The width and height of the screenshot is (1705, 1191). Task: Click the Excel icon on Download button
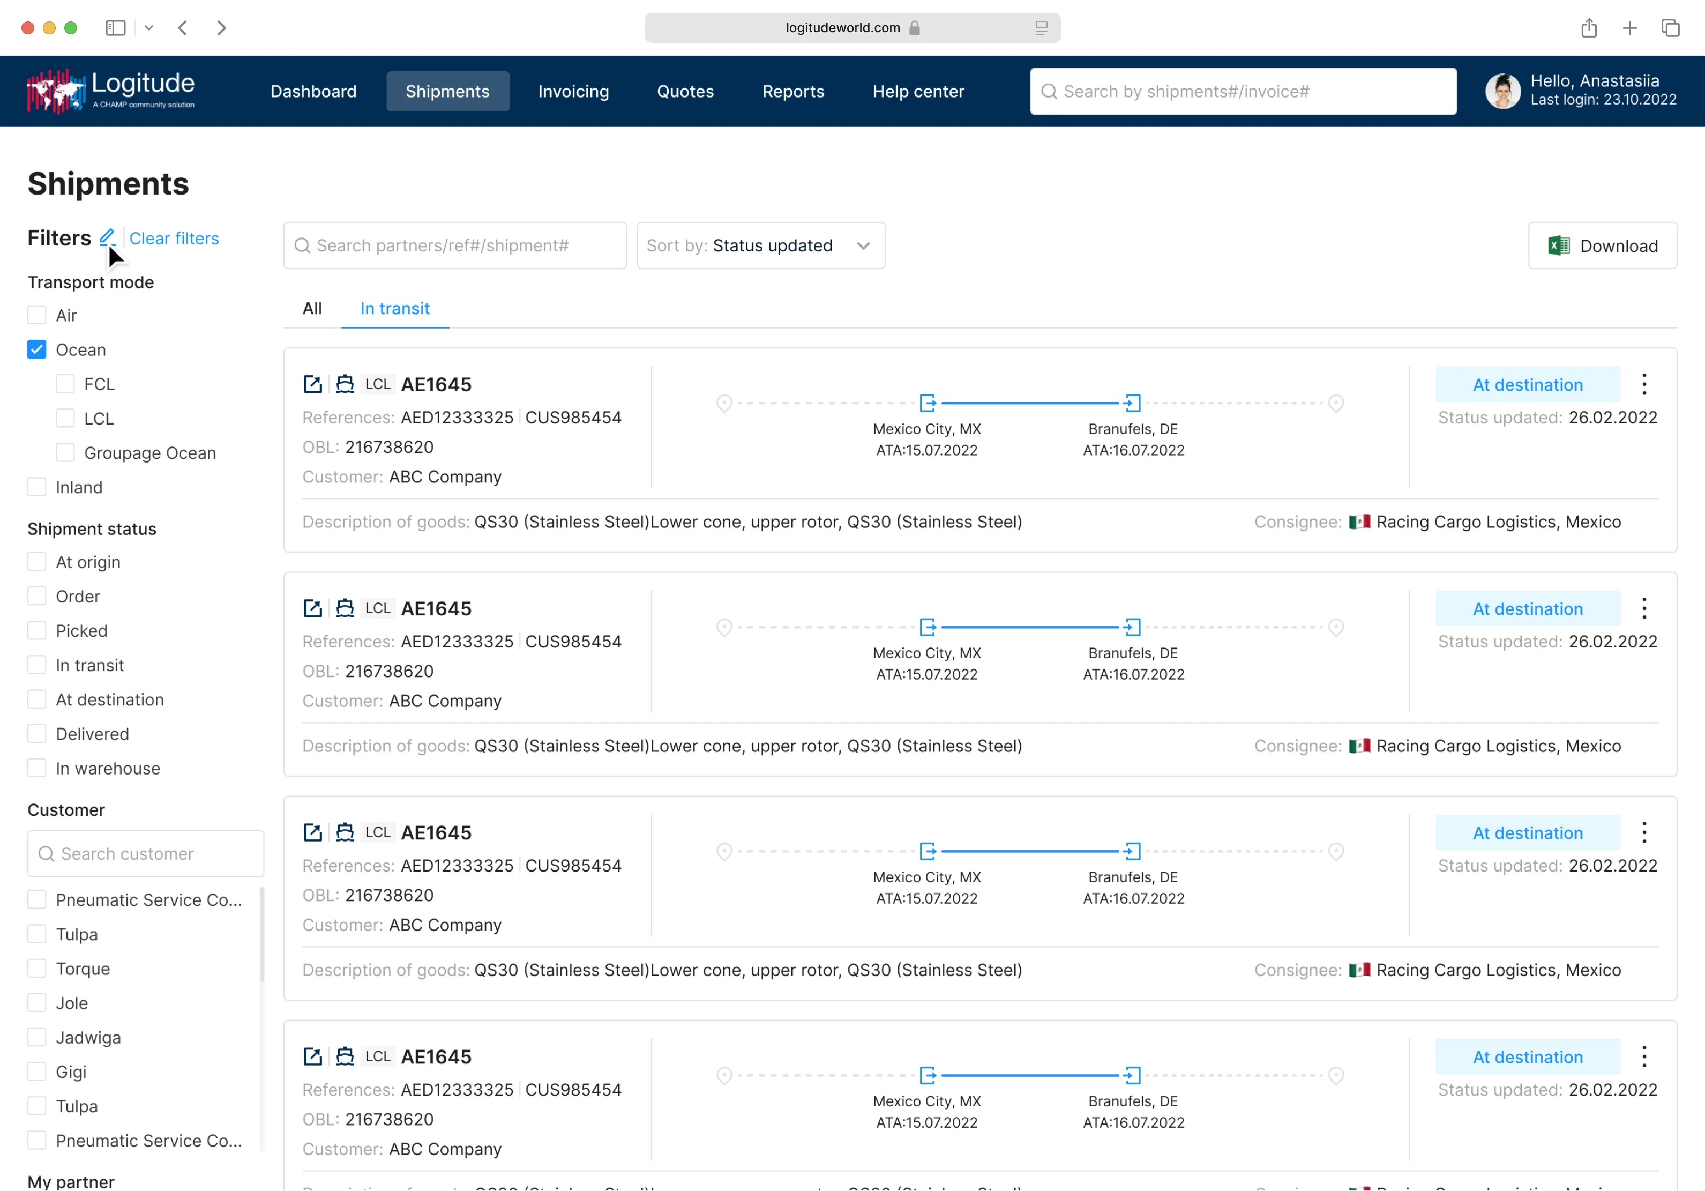tap(1559, 246)
